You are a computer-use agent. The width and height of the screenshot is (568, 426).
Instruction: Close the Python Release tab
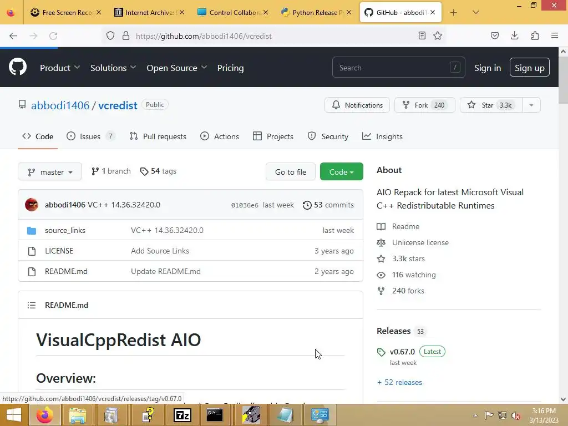coord(348,12)
